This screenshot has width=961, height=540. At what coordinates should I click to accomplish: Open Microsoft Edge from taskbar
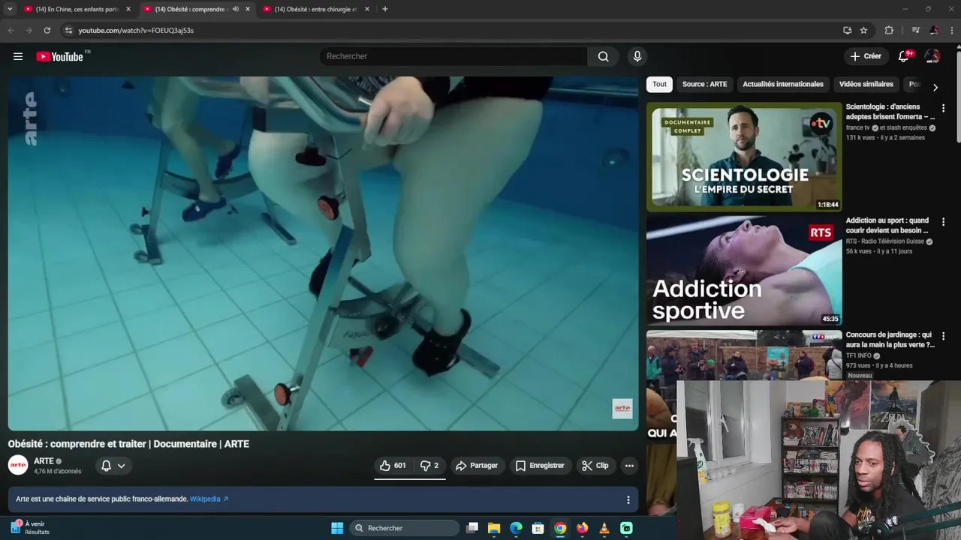pos(516,528)
